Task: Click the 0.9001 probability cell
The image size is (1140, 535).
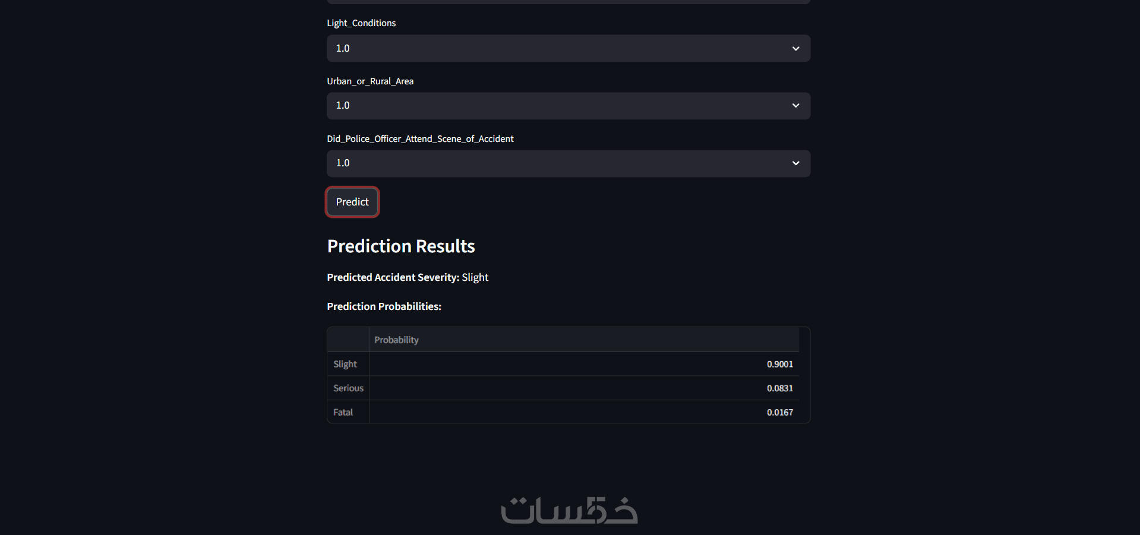Action: 779,364
